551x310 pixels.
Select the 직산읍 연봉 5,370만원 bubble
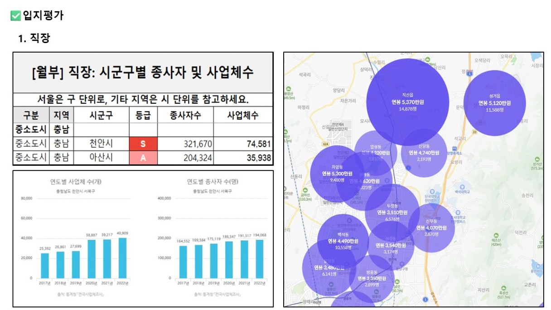(407, 102)
